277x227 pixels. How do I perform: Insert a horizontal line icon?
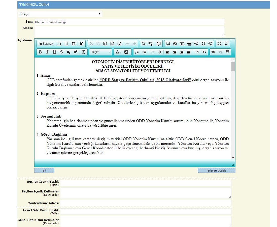[x=189, y=44]
